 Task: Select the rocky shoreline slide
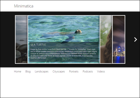21,39
